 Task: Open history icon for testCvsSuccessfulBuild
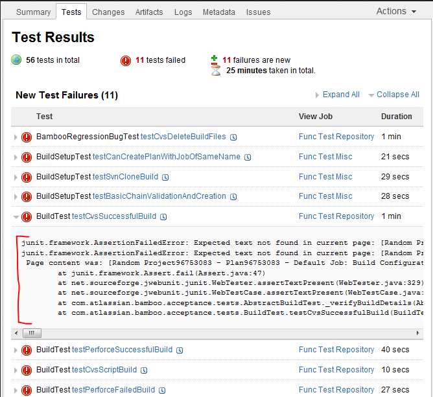(x=163, y=217)
